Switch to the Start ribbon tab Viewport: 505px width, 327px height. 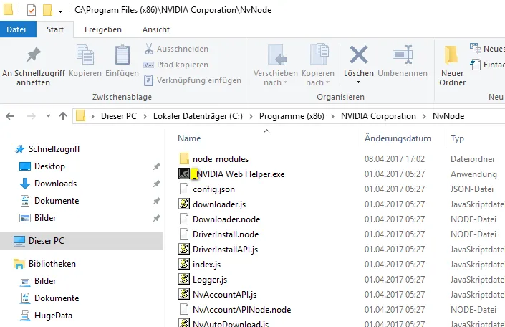click(55, 29)
